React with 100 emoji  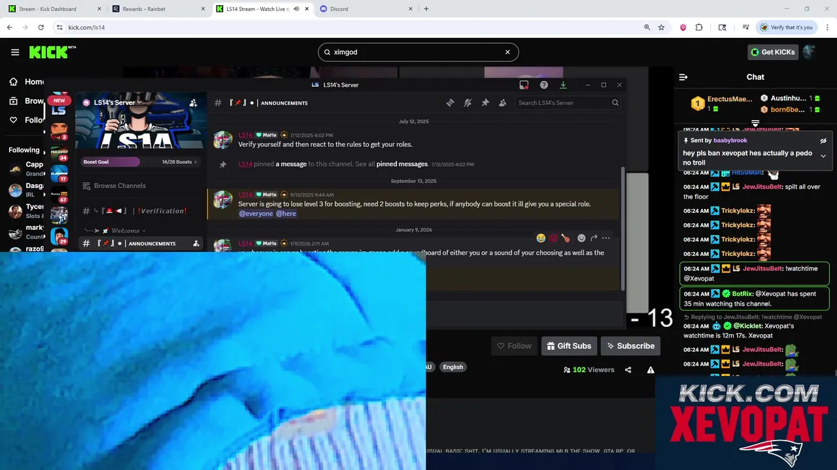coord(553,238)
